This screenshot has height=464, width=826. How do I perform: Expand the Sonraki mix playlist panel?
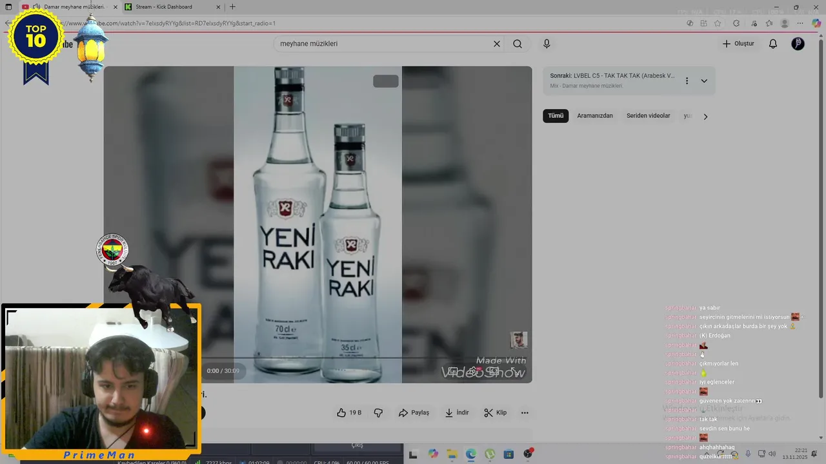704,81
